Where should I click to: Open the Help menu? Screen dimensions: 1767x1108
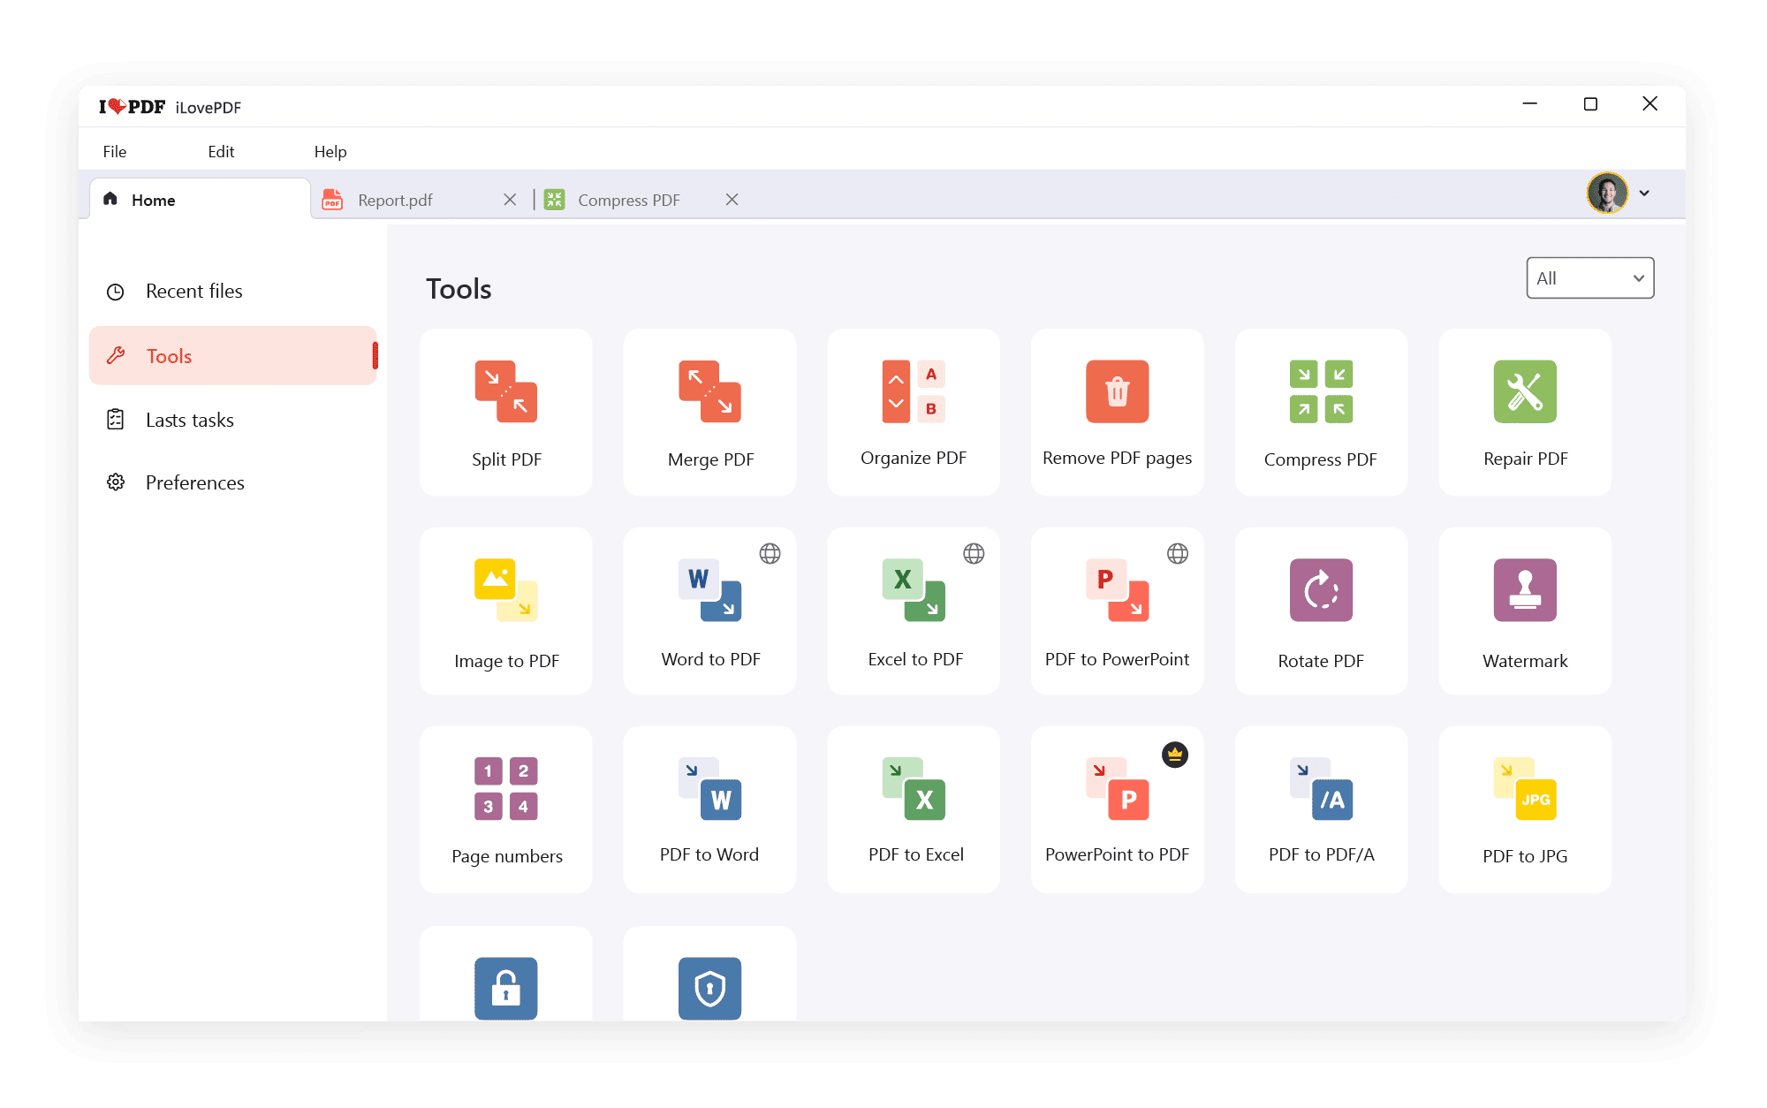(x=330, y=151)
